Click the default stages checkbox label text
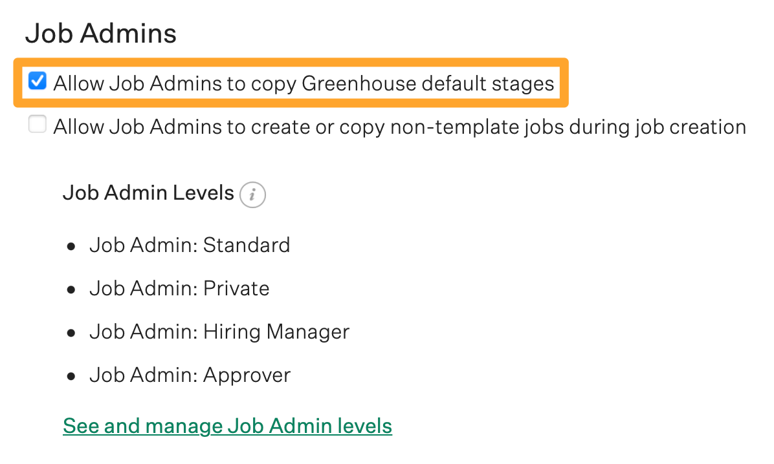 tap(303, 83)
